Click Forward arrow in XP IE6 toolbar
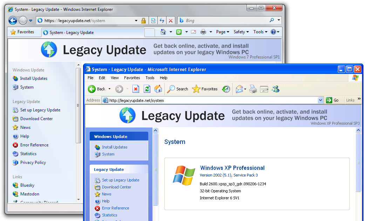The width and height of the screenshot is (368, 221). click(x=119, y=89)
